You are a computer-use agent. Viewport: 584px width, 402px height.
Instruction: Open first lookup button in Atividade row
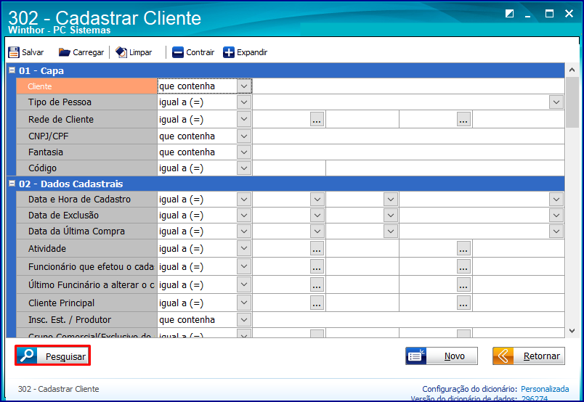[x=317, y=249]
